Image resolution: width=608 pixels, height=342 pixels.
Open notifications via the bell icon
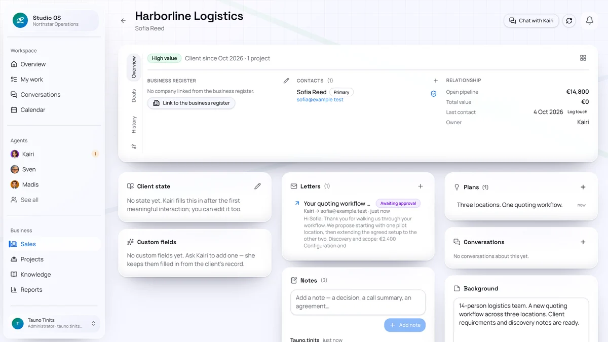[x=589, y=21]
